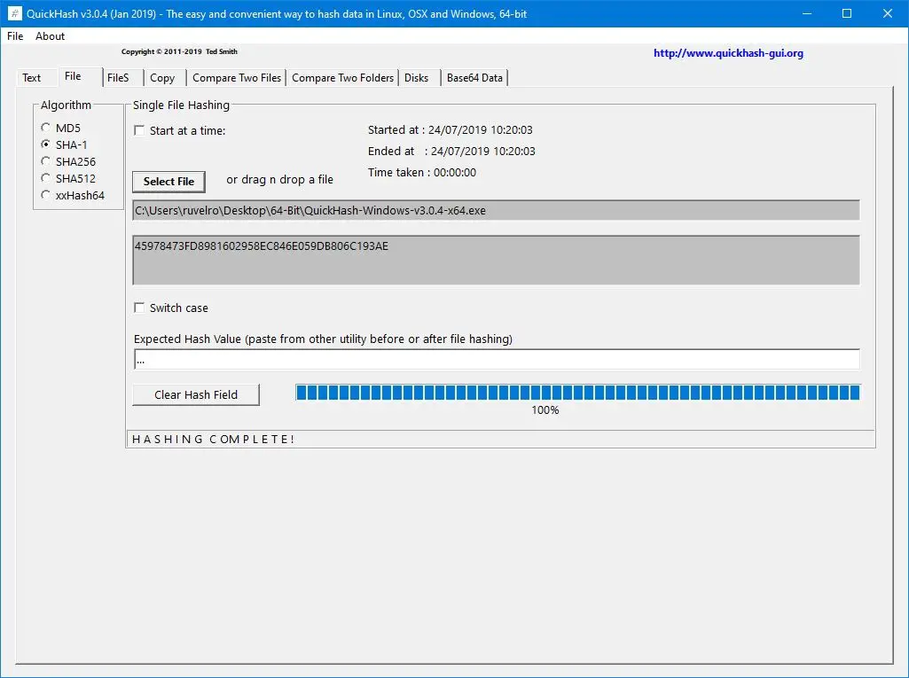Pick the xxHash64 algorithm
The height and width of the screenshot is (678, 909).
(46, 195)
